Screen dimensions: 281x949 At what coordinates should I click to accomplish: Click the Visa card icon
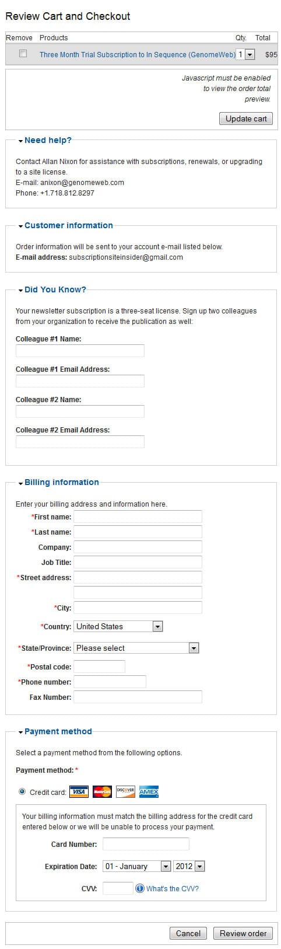pos(79,792)
